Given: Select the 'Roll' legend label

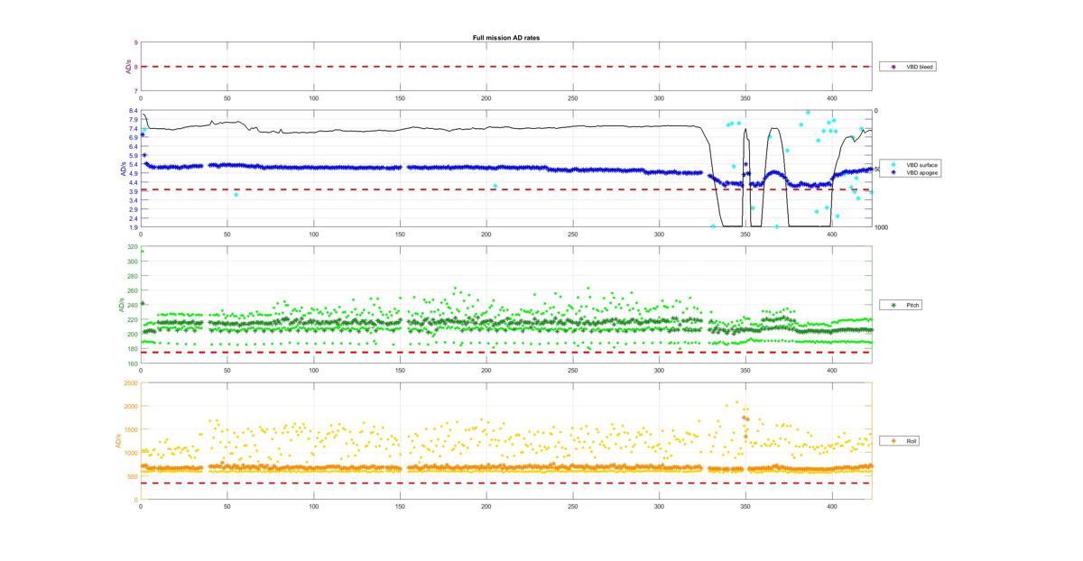Looking at the screenshot, I should [x=912, y=441].
